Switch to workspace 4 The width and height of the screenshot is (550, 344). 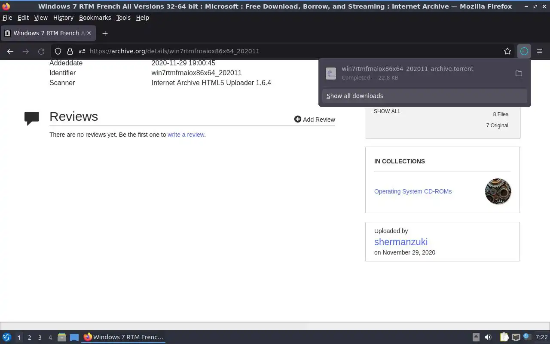click(x=50, y=338)
